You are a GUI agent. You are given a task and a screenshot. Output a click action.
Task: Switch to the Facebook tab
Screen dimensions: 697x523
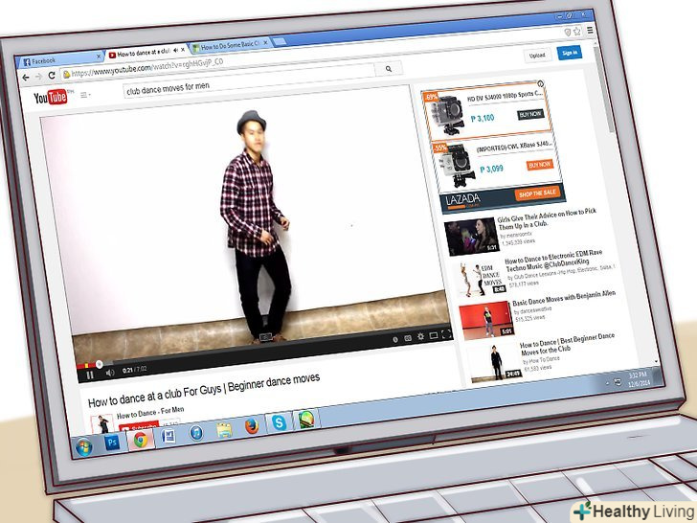point(59,60)
